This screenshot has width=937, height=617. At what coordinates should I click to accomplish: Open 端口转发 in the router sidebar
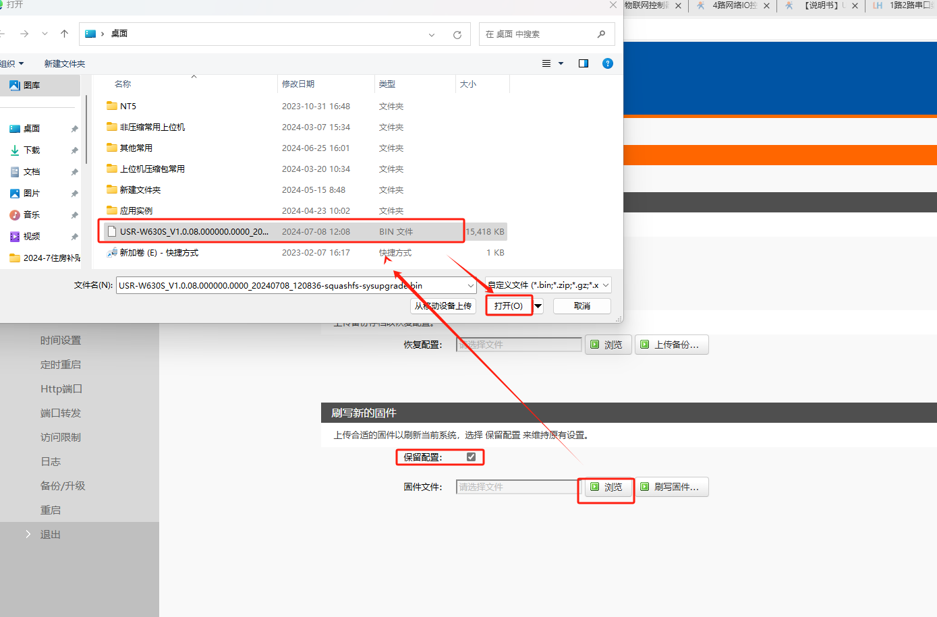tap(61, 413)
